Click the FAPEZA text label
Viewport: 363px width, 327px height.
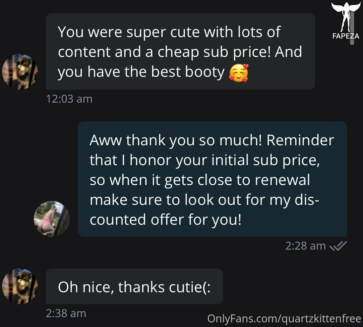[346, 36]
